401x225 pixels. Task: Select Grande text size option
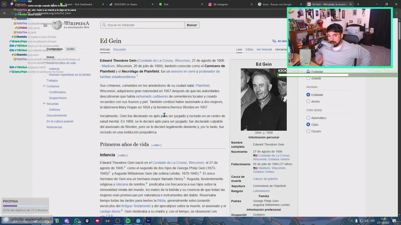point(308,78)
